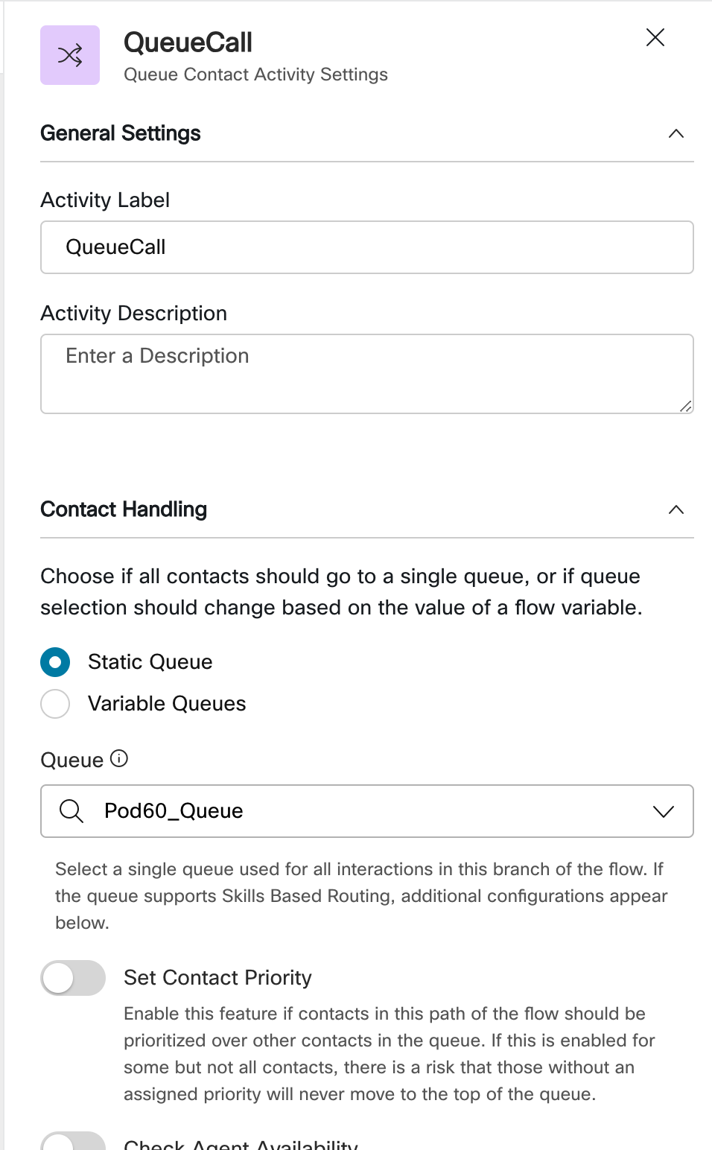Click the Variable Queues label text
The width and height of the screenshot is (712, 1150).
(x=167, y=704)
